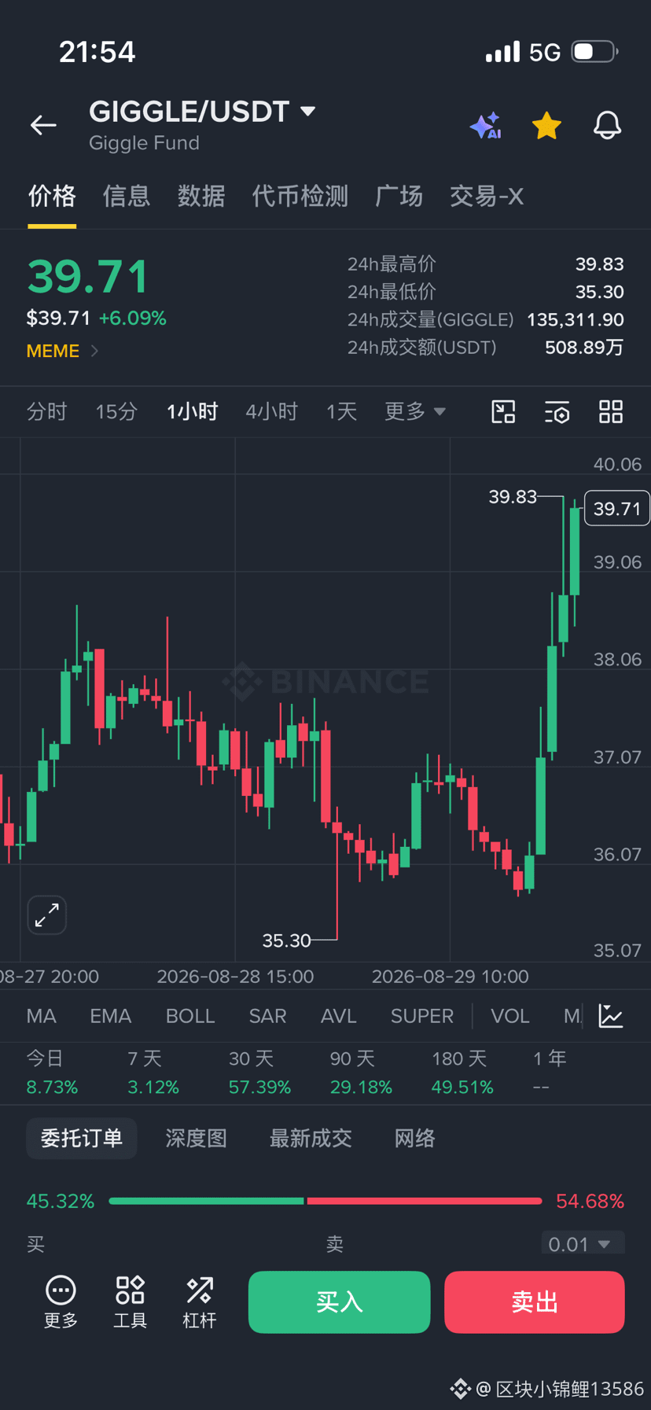Go back using the left arrow
651x1410 pixels.
tap(43, 125)
